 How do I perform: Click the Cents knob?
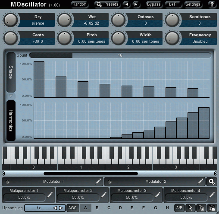pos(10,38)
